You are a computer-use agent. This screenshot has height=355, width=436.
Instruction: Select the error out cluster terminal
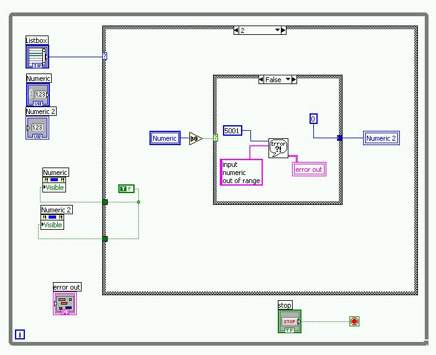pyautogui.click(x=65, y=303)
